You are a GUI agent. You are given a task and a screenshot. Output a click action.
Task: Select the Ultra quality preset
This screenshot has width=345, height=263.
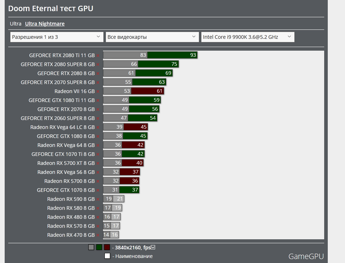click(x=15, y=24)
